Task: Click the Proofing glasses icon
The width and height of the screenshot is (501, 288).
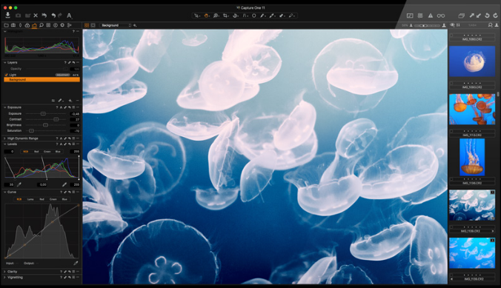Action: [x=441, y=16]
